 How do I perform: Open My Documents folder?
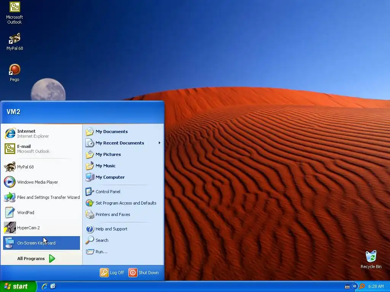[123, 132]
